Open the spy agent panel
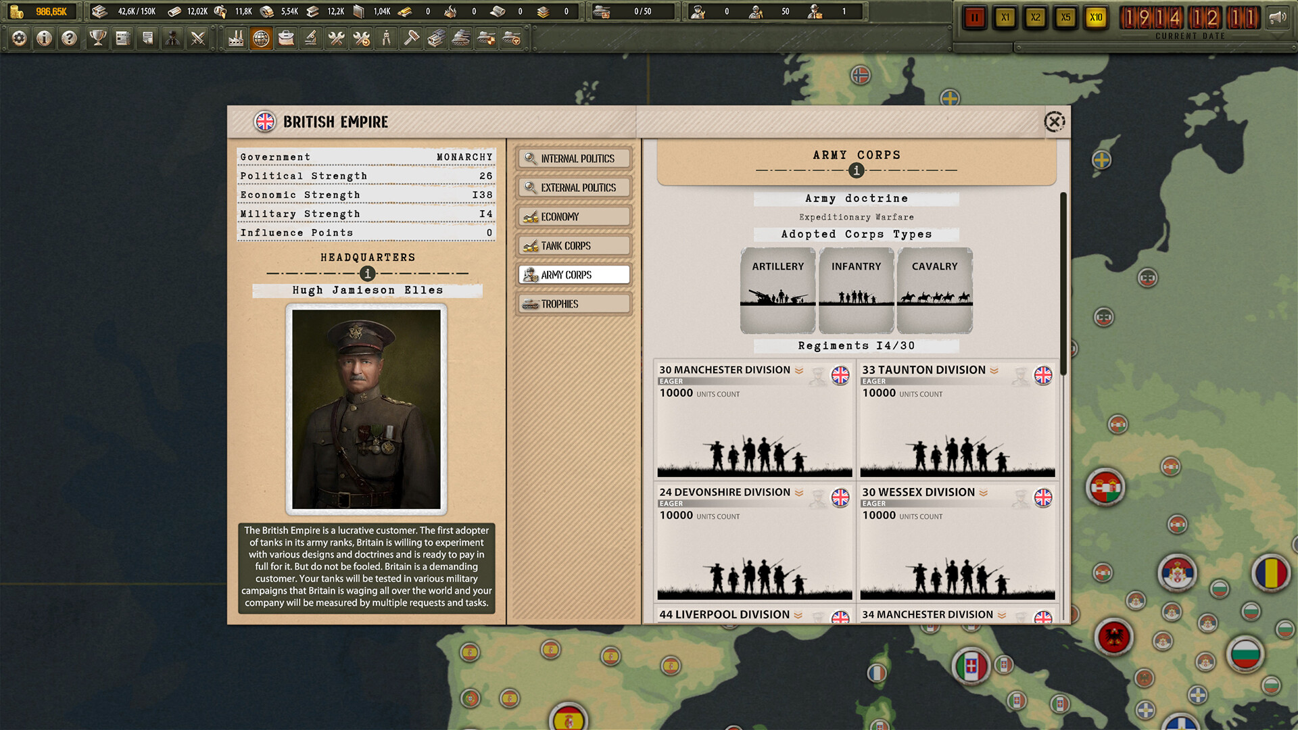The width and height of the screenshot is (1298, 730). [172, 39]
